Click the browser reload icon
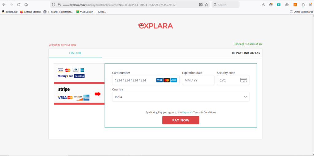The height and width of the screenshot is (156, 314). click(x=19, y=5)
